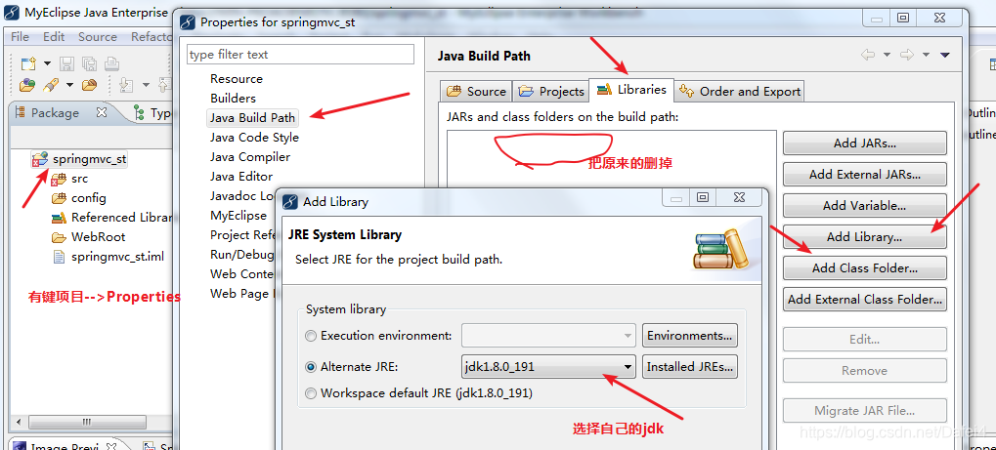Switch to the Source tab

click(476, 92)
